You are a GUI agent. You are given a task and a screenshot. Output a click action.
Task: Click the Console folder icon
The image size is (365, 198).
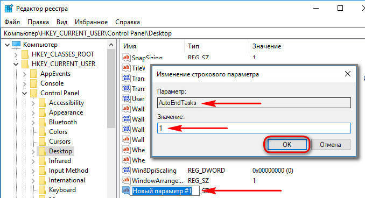tap(33, 83)
